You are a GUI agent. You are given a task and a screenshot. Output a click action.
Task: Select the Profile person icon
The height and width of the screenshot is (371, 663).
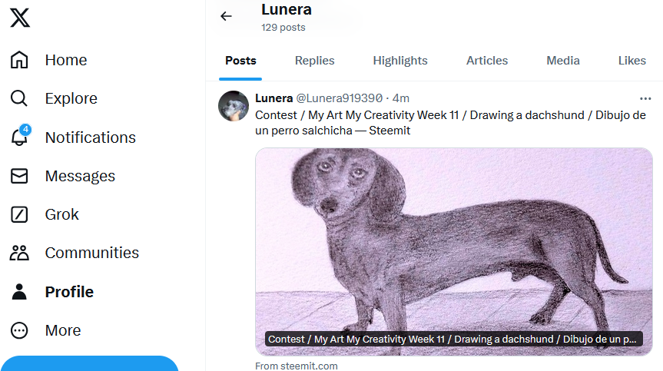pos(19,292)
